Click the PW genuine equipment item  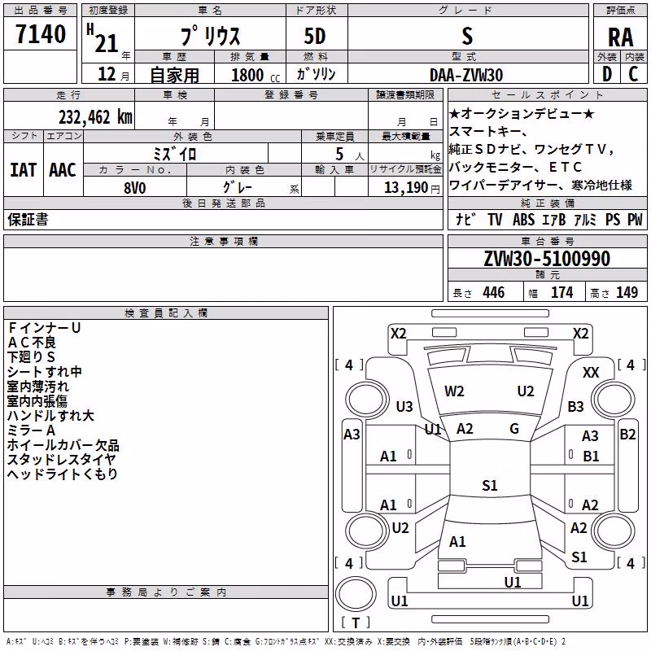click(x=635, y=219)
